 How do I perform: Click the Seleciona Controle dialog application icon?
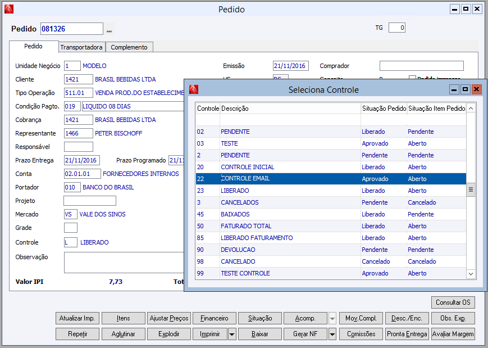pyautogui.click(x=194, y=89)
